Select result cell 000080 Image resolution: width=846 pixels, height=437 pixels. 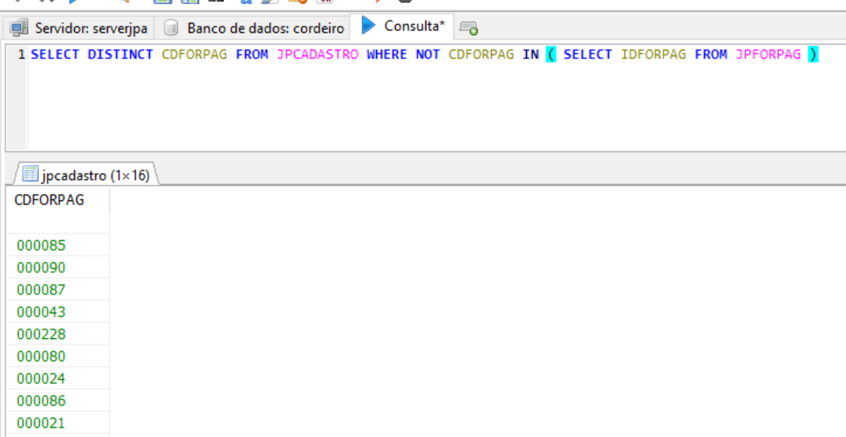(x=57, y=356)
